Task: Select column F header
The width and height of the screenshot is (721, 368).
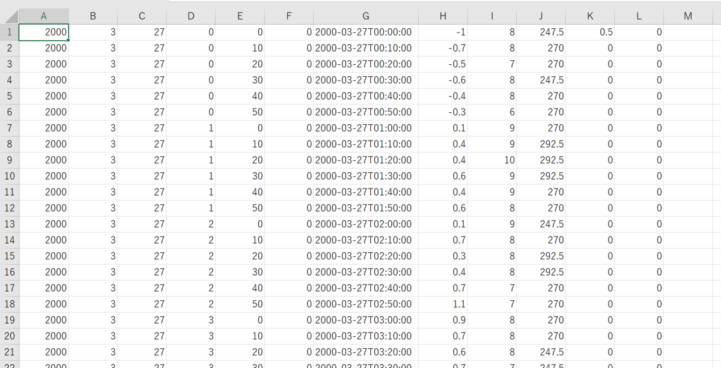Action: 289,16
